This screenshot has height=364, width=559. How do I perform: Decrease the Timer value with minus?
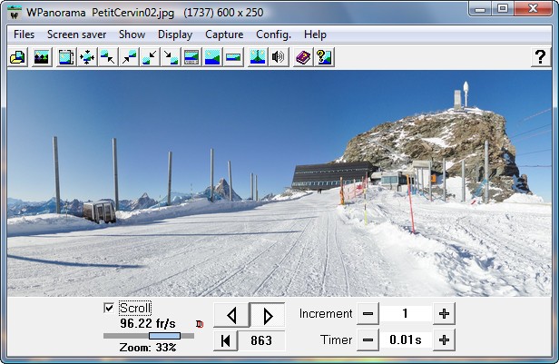coord(367,340)
